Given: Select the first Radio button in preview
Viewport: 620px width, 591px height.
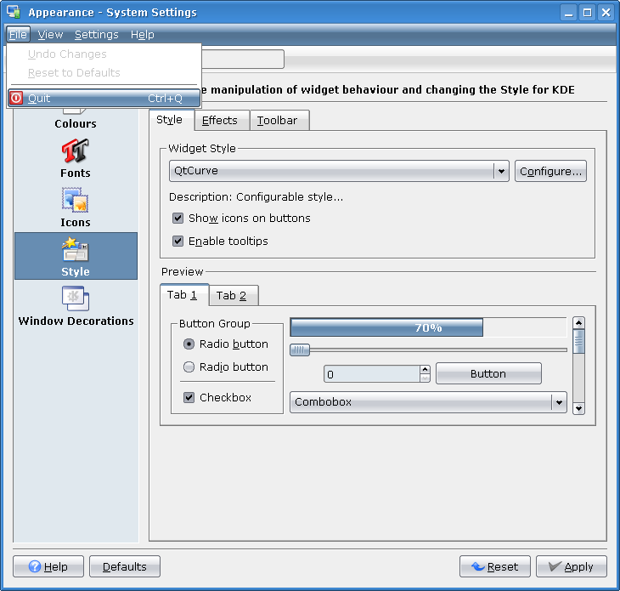Looking at the screenshot, I should click(x=189, y=344).
